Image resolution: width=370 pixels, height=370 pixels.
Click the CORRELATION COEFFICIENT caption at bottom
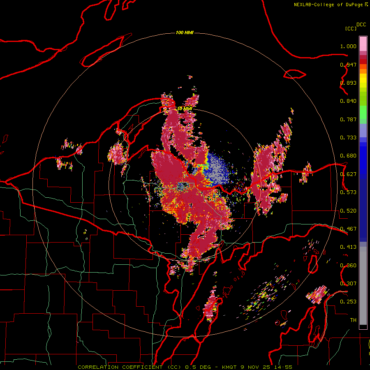(185, 367)
